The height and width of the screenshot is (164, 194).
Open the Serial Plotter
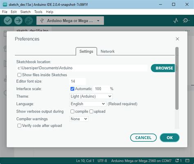pyautogui.click(x=176, y=21)
